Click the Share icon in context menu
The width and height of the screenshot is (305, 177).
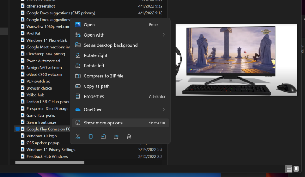[x=116, y=137]
